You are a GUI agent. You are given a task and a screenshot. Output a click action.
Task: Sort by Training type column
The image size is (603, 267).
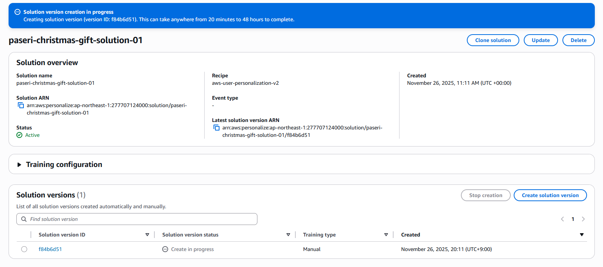386,235
